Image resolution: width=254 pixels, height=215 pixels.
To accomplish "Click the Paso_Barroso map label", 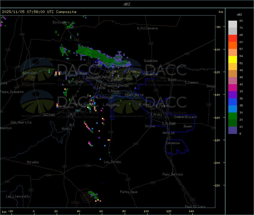I will click(173, 174).
